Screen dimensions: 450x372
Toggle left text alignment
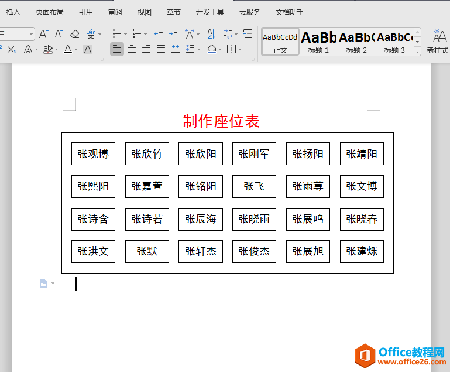(x=117, y=49)
